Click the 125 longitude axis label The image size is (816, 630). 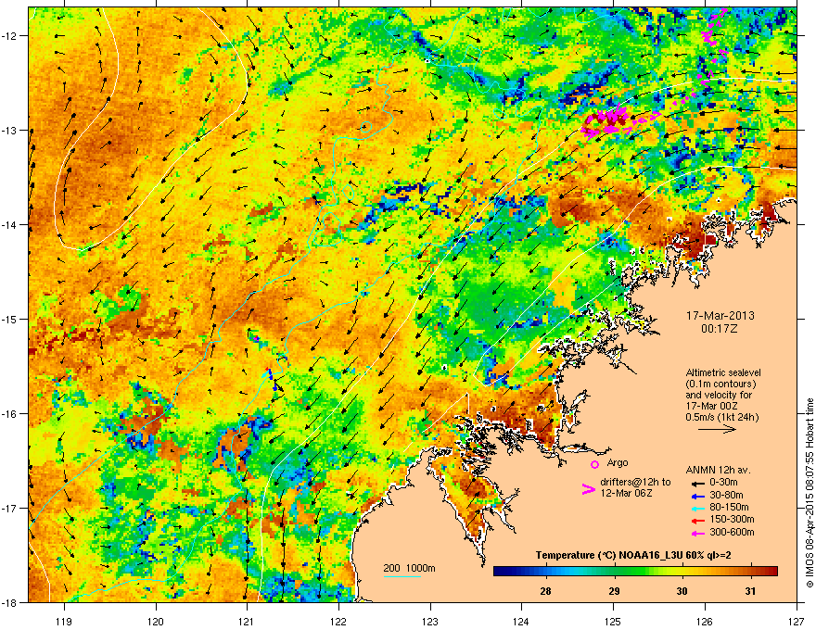(613, 621)
